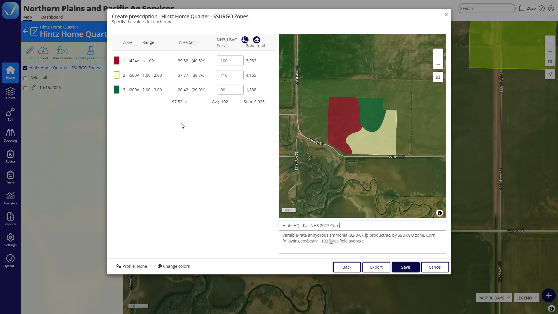Click the Export button in dialog footer
The height and width of the screenshot is (314, 558).
(376, 267)
